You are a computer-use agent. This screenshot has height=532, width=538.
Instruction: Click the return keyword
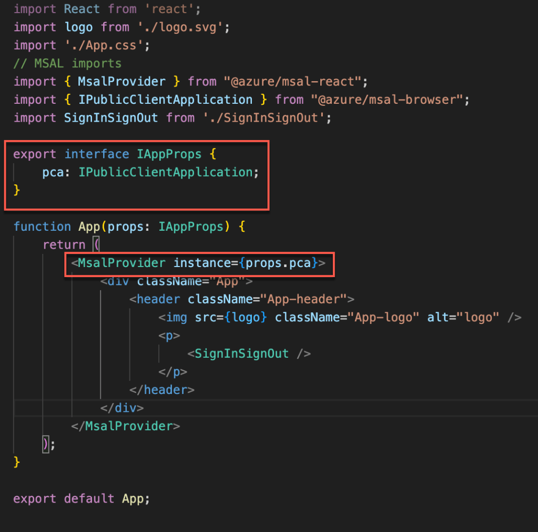64,244
